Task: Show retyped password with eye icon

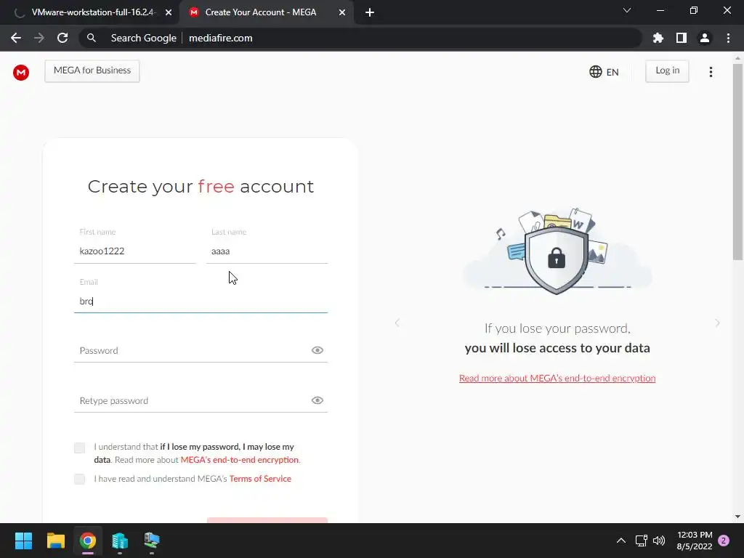Action: (318, 400)
